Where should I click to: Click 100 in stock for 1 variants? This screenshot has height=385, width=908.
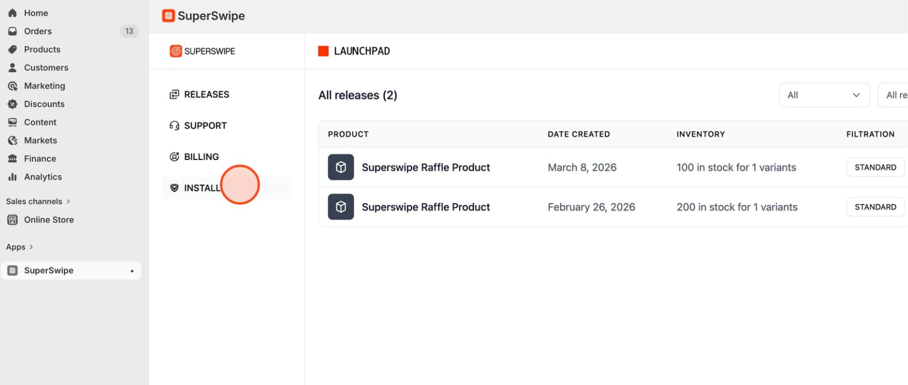point(736,167)
